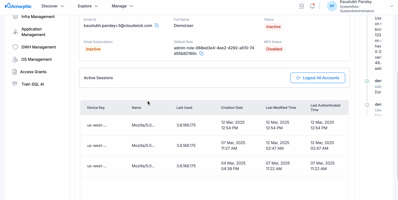Click the Name column header
Screen dimensions: 398x200
136,108
